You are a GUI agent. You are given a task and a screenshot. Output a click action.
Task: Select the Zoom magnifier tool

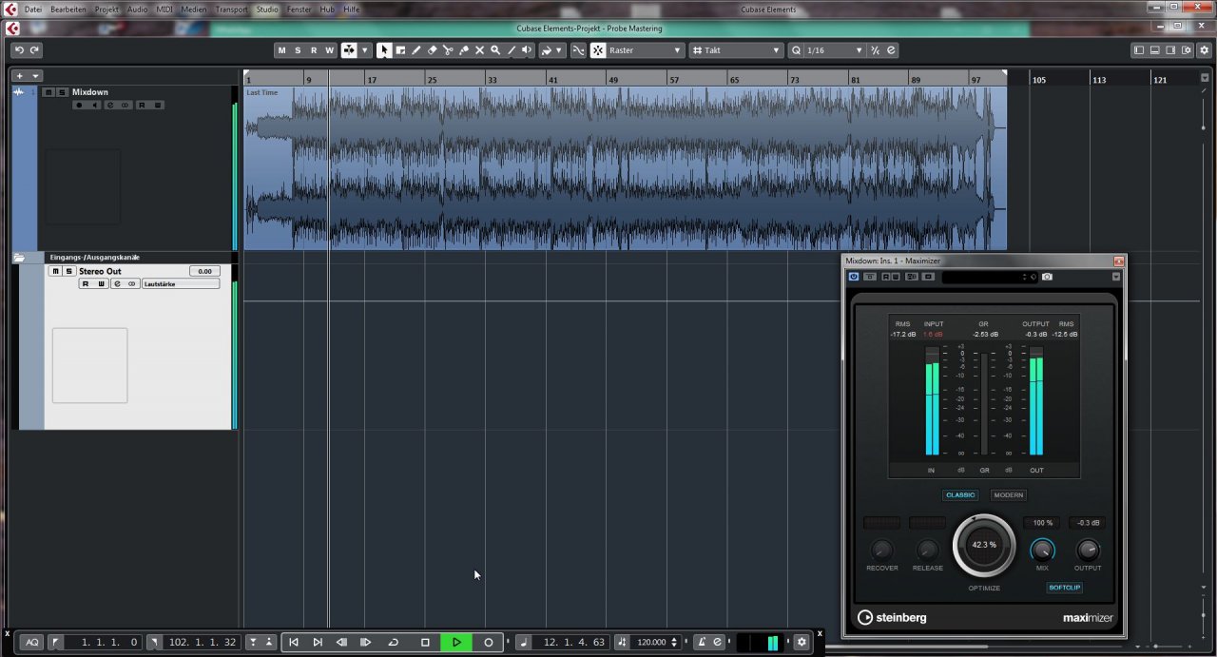click(495, 50)
